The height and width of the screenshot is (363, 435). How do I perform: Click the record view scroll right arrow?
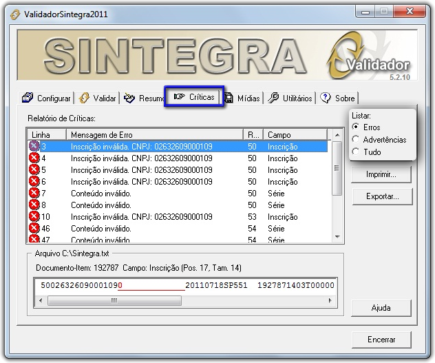coord(330,300)
